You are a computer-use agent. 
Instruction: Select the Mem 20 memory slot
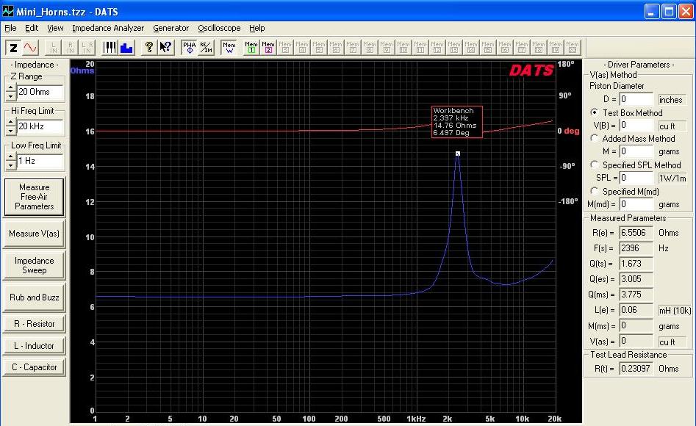pos(572,48)
